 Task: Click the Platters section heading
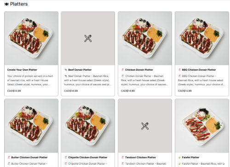coord(19,4)
